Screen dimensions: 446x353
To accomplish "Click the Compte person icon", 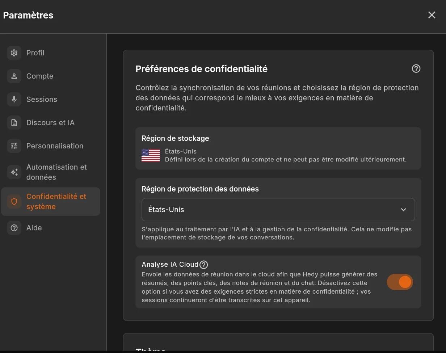I will [x=14, y=76].
